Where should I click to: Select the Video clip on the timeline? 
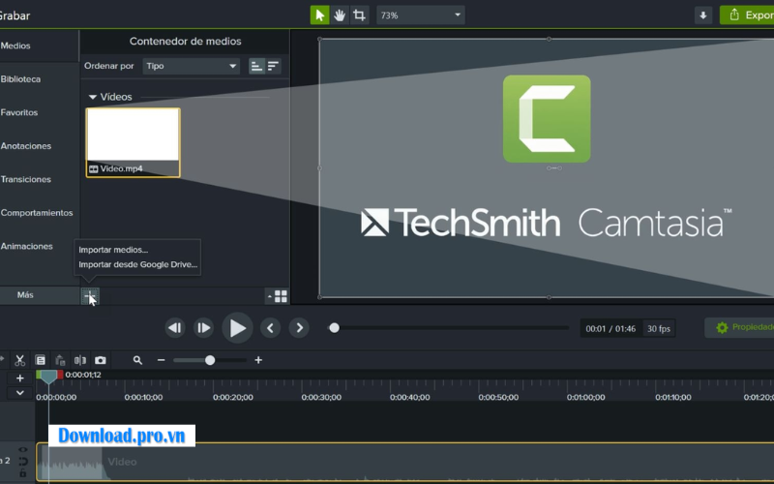pos(404,463)
